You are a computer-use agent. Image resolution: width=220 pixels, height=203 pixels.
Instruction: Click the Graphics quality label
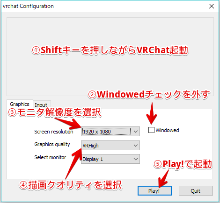click(52, 144)
